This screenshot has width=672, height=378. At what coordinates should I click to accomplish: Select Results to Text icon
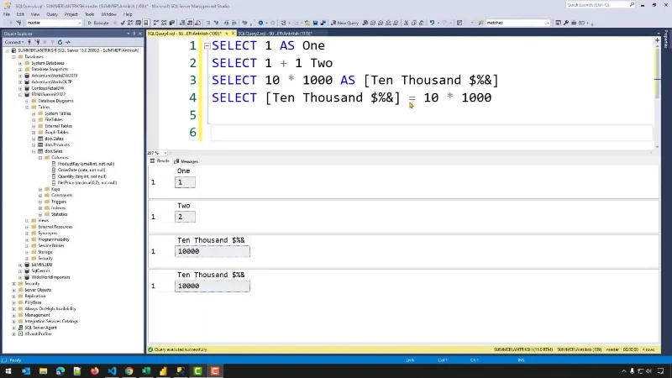[x=182, y=23]
